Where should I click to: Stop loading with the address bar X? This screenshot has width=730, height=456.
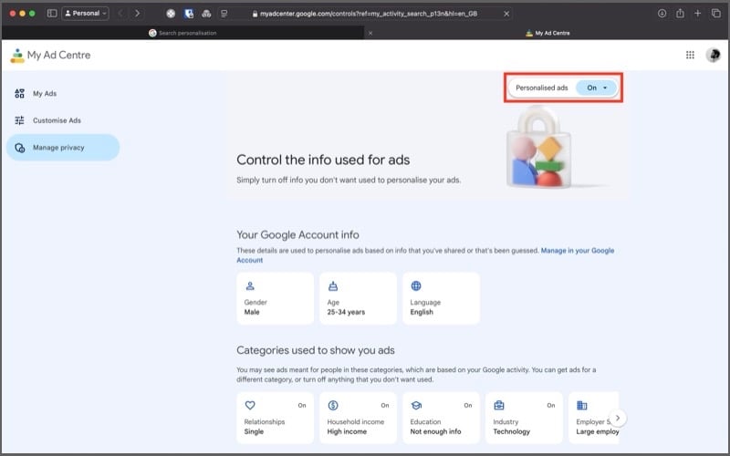click(x=506, y=14)
